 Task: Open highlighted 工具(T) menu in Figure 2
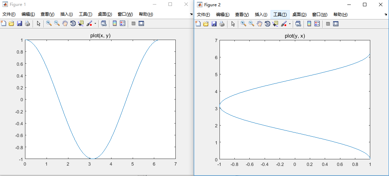pyautogui.click(x=280, y=15)
